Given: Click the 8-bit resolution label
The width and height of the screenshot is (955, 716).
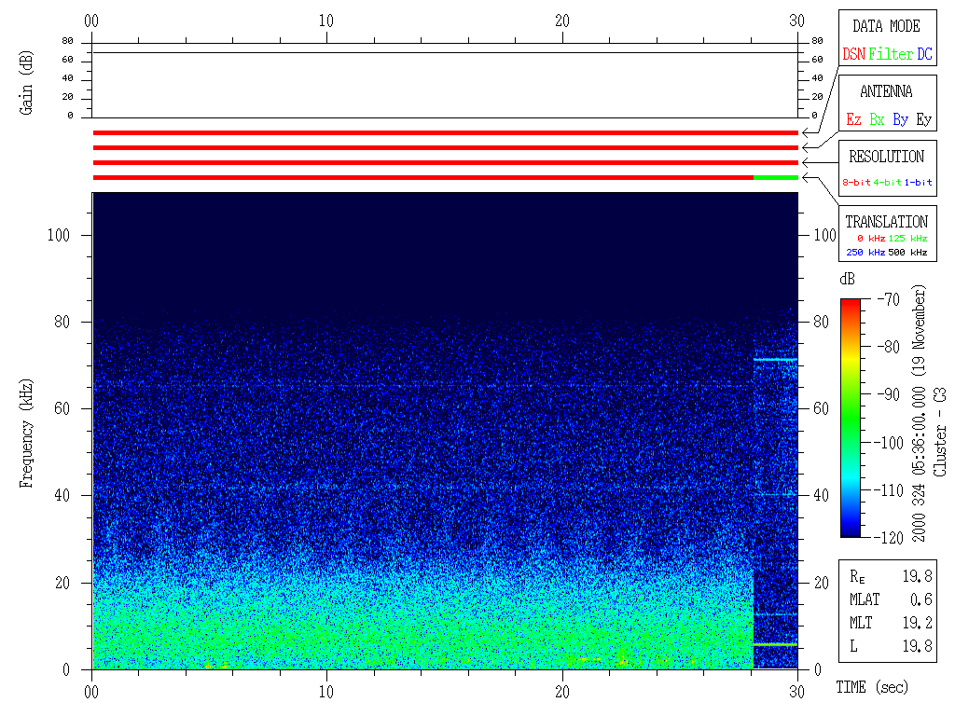Looking at the screenshot, I should (x=857, y=183).
